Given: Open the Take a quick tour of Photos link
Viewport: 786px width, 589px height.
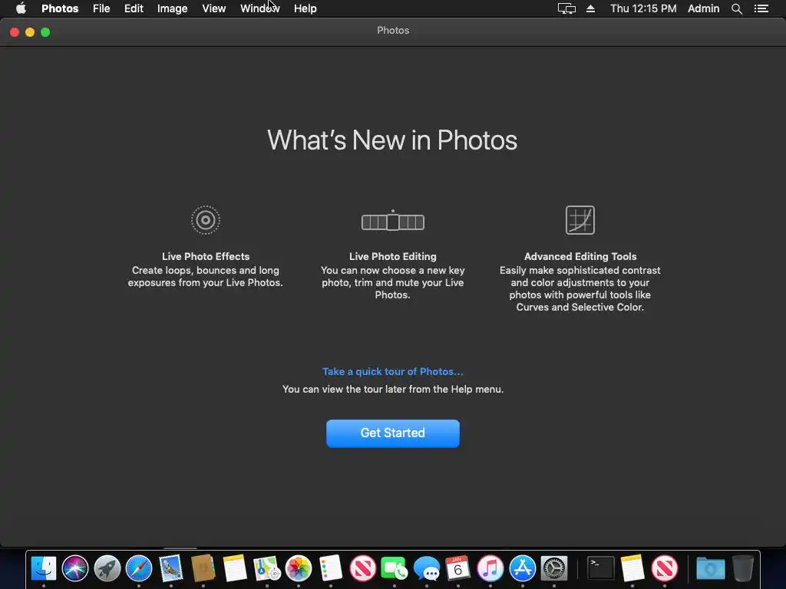Looking at the screenshot, I should coord(392,372).
